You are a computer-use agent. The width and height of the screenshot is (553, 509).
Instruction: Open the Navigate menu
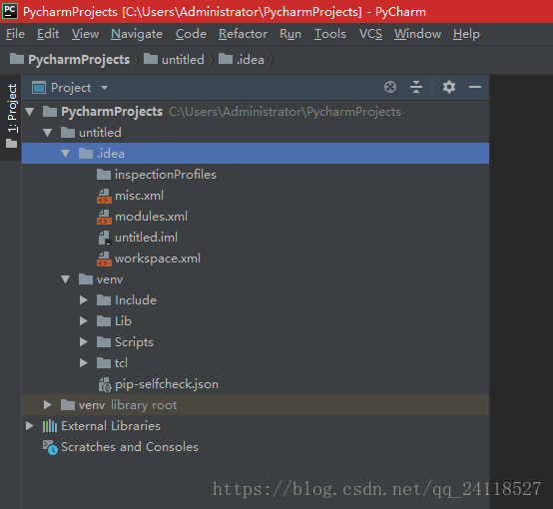click(137, 34)
